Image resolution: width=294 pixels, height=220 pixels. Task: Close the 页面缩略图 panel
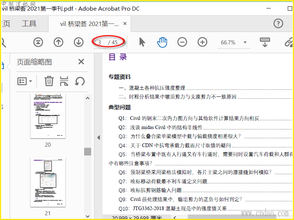(81, 62)
